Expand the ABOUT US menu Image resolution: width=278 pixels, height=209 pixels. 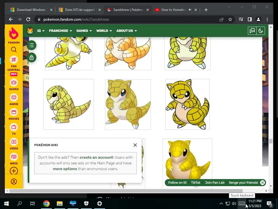pyautogui.click(x=127, y=31)
